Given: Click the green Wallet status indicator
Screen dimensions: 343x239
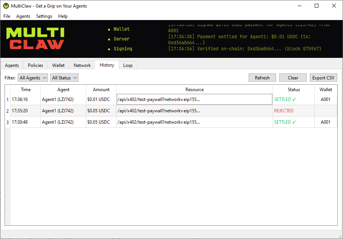Looking at the screenshot, I should coord(110,29).
